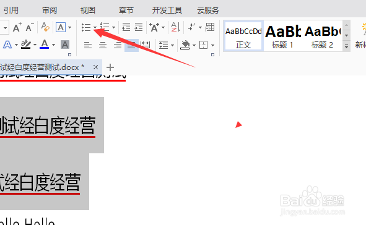
Task: Apply the font color A icon
Action: [45, 44]
